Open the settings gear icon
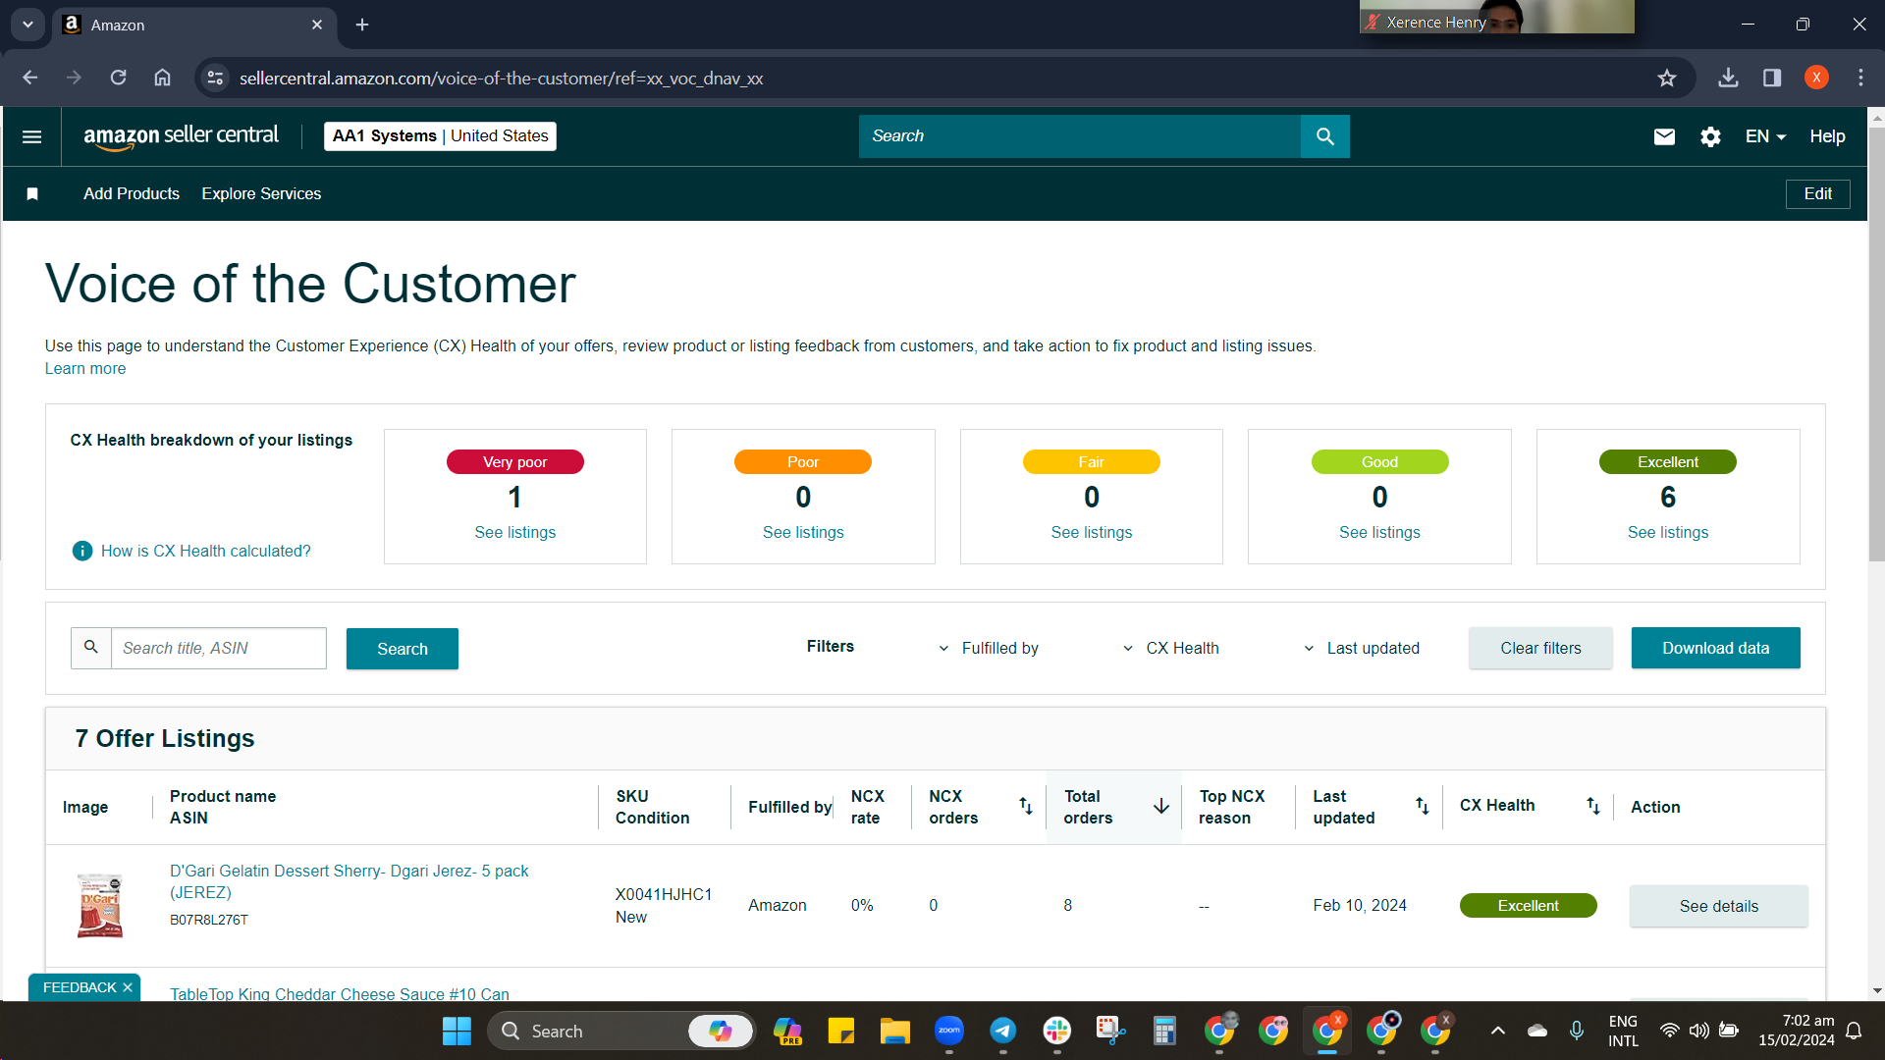Screen dimensions: 1885x1060 pyautogui.click(x=1710, y=136)
